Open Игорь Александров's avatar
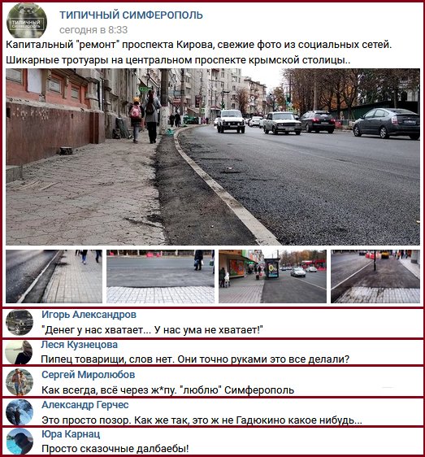The height and width of the screenshot is (457, 425). [20, 323]
